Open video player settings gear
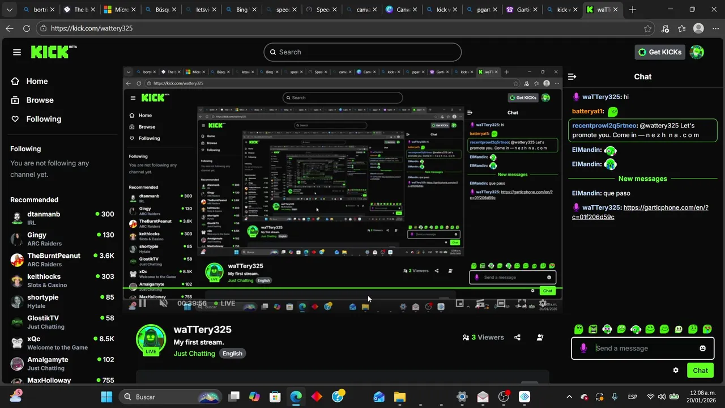 tap(543, 304)
